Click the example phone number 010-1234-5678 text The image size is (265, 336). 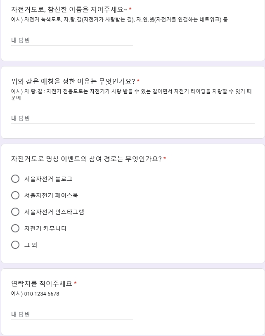[x=35, y=294]
